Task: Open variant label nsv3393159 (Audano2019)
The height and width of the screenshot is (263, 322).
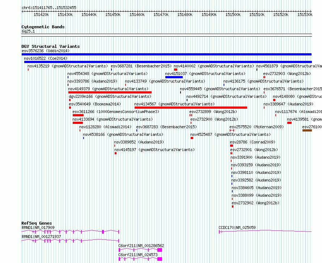Action: pyautogui.click(x=256, y=165)
